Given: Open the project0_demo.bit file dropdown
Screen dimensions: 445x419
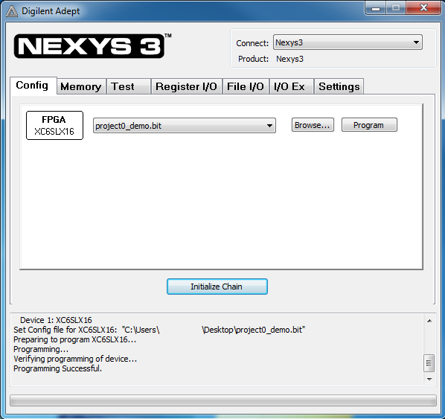Looking at the screenshot, I should (x=185, y=126).
